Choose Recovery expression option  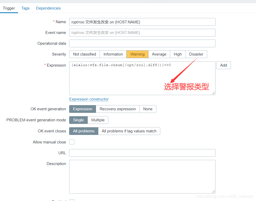point(118,109)
